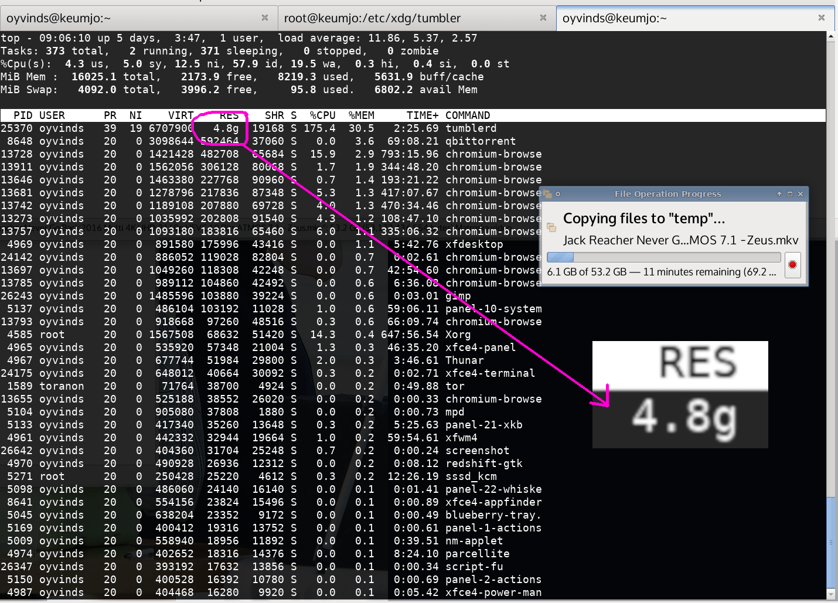838x603 pixels.
Task: Click the file copy progress bar
Action: [x=663, y=257]
